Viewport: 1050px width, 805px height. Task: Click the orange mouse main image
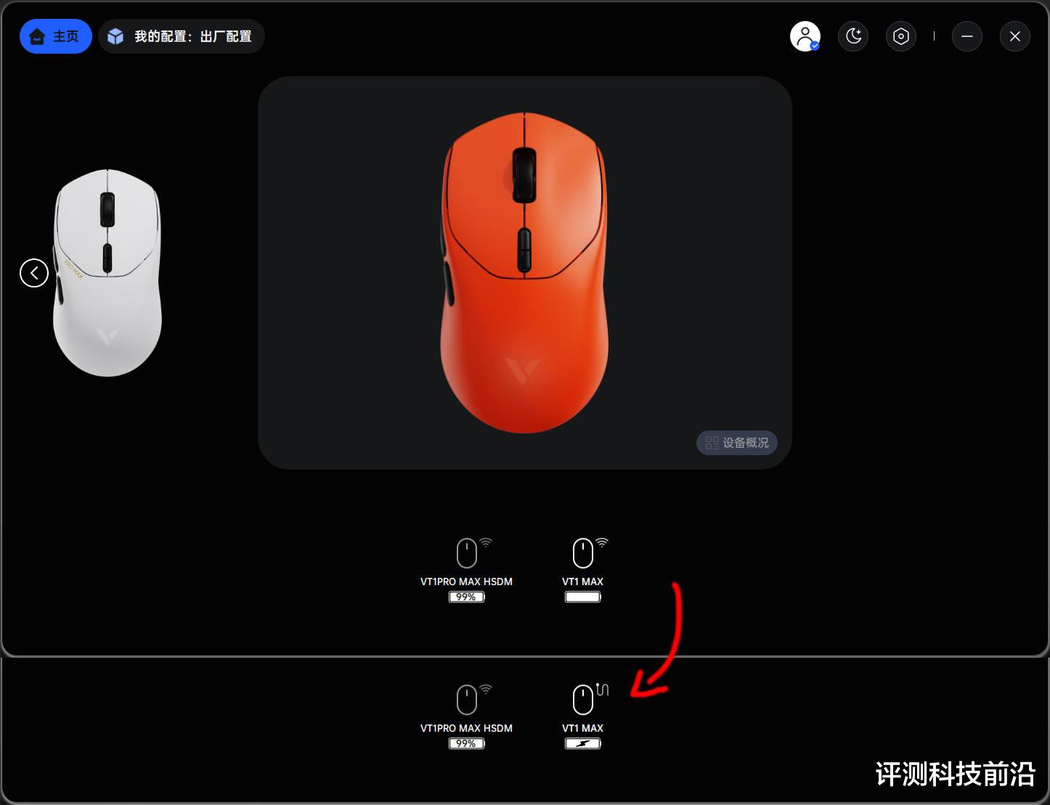click(524, 273)
